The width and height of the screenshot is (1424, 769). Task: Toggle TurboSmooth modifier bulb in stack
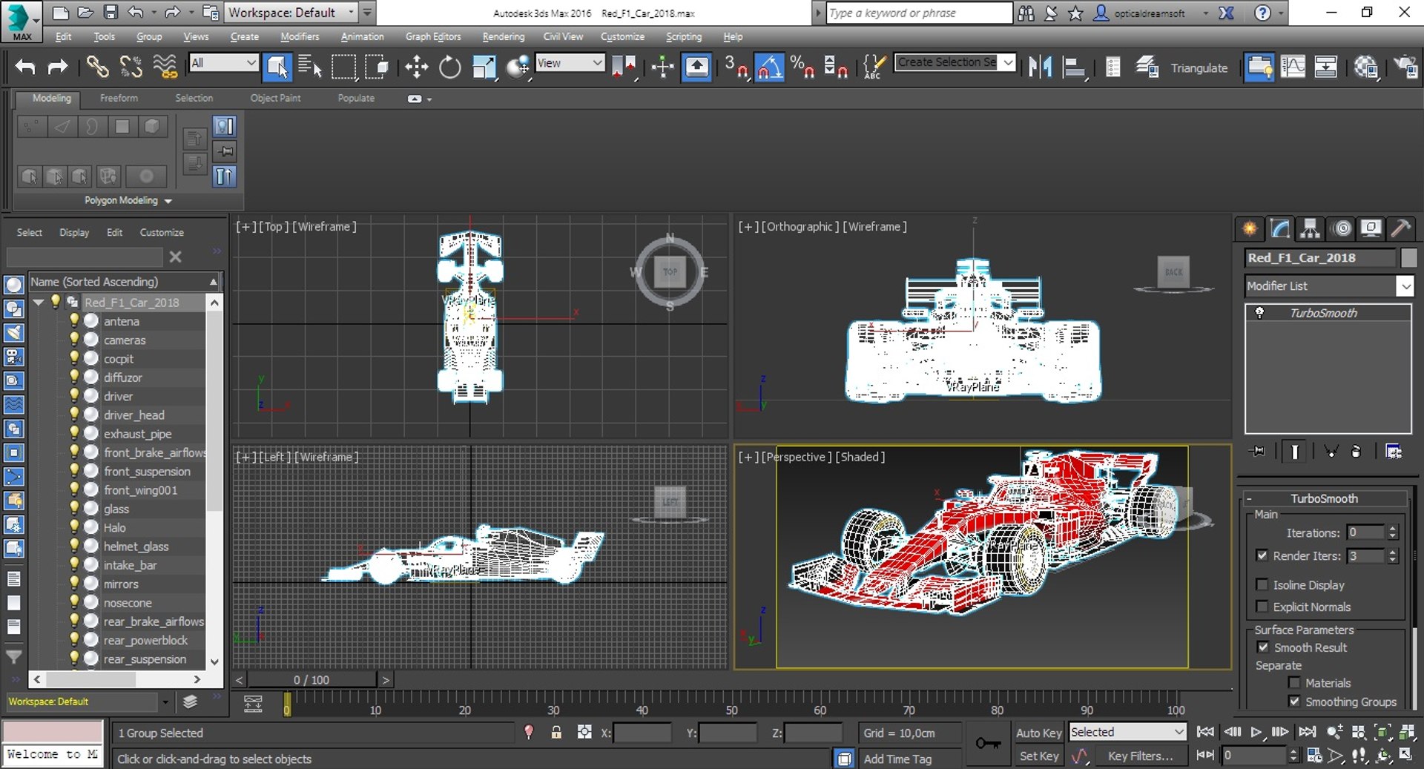coord(1259,312)
